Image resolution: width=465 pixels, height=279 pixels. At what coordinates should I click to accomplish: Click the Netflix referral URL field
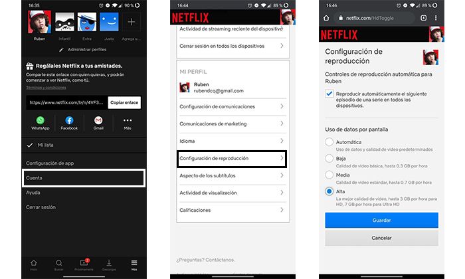pyautogui.click(x=66, y=102)
